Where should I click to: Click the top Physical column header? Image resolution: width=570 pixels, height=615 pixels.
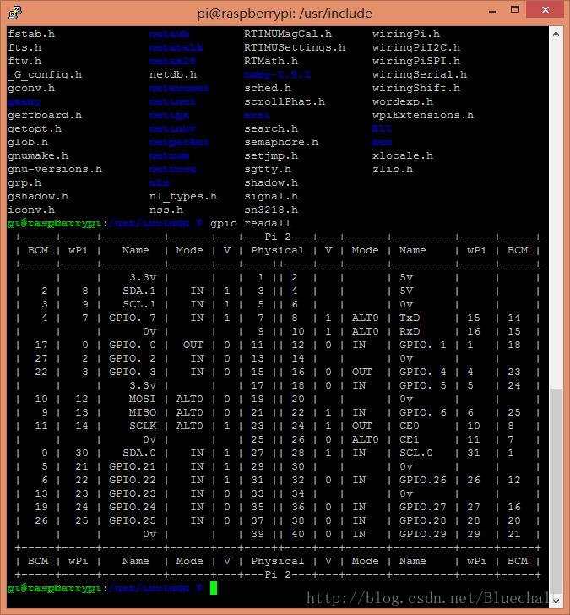277,250
